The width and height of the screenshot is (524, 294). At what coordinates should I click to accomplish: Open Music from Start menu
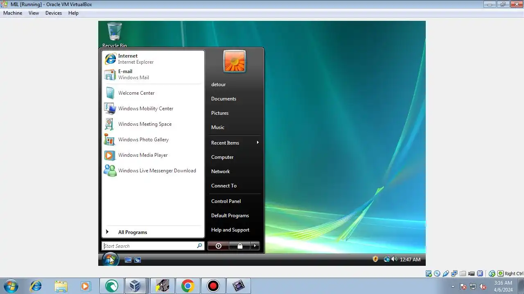coord(218,127)
